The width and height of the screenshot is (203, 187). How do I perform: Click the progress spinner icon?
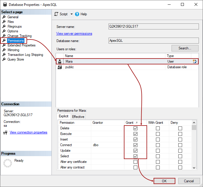(x=8, y=163)
